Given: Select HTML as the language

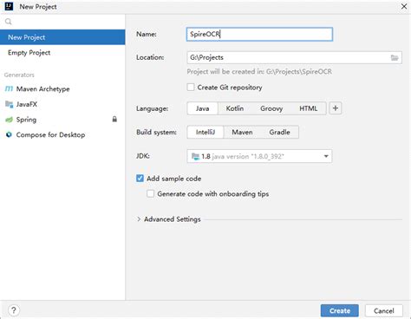Looking at the screenshot, I should [308, 108].
